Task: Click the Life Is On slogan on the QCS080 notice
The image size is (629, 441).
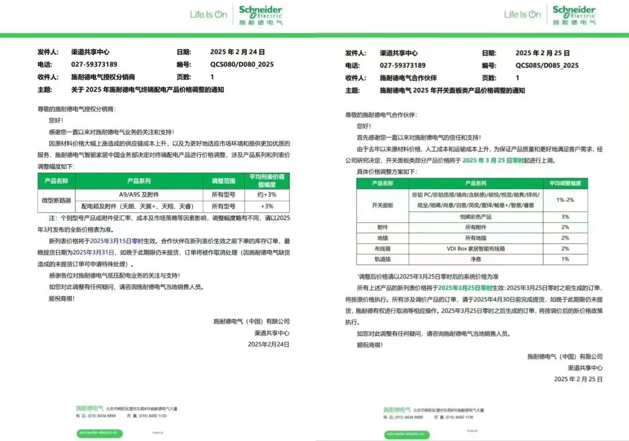Action: click(209, 15)
